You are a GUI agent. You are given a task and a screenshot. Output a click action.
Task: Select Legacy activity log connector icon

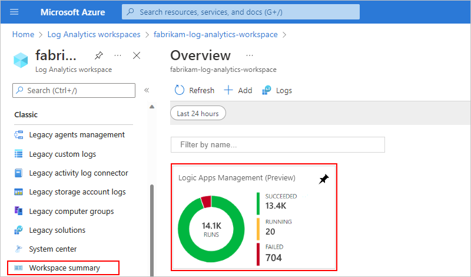pyautogui.click(x=18, y=173)
